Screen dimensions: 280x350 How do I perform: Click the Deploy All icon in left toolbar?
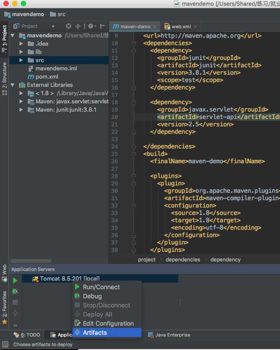pos(15,313)
